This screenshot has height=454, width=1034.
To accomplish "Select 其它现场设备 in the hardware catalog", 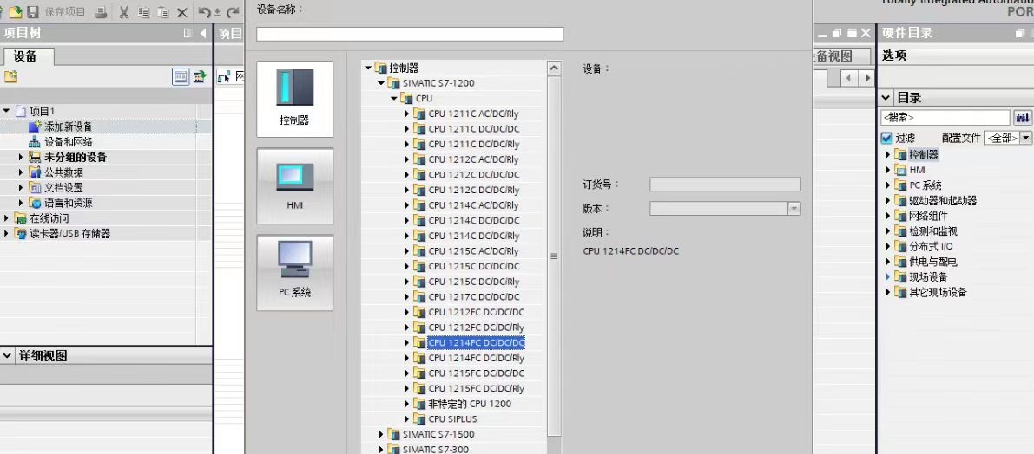I will coord(938,292).
